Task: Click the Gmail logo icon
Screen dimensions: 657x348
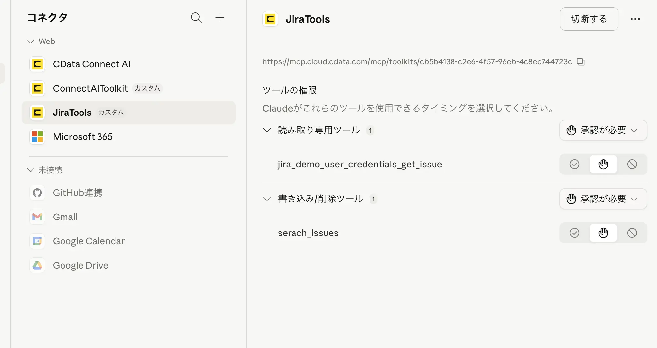Action: (x=37, y=217)
